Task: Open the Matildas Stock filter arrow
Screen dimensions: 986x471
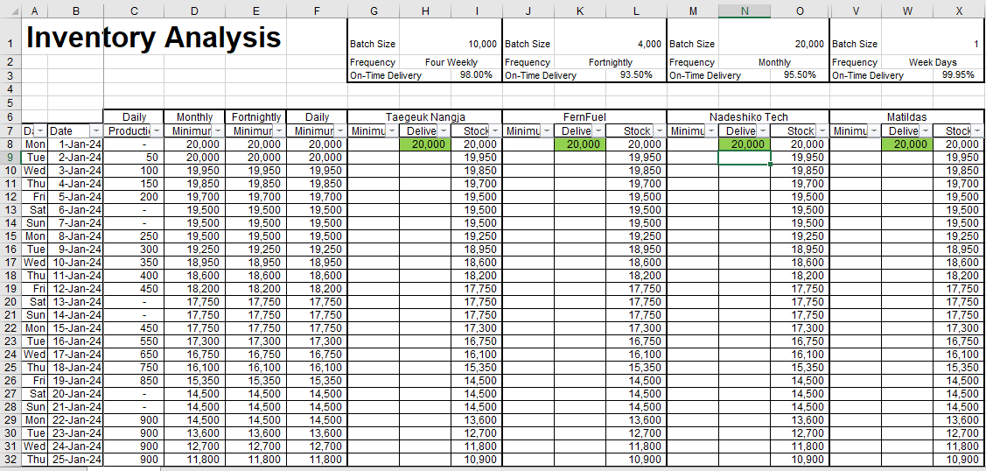Action: (977, 130)
